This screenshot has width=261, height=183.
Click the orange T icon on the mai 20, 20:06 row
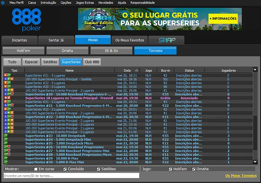click(x=12, y=113)
